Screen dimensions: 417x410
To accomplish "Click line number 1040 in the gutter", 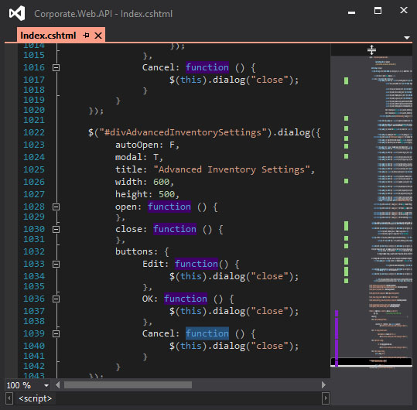I will (34, 346).
